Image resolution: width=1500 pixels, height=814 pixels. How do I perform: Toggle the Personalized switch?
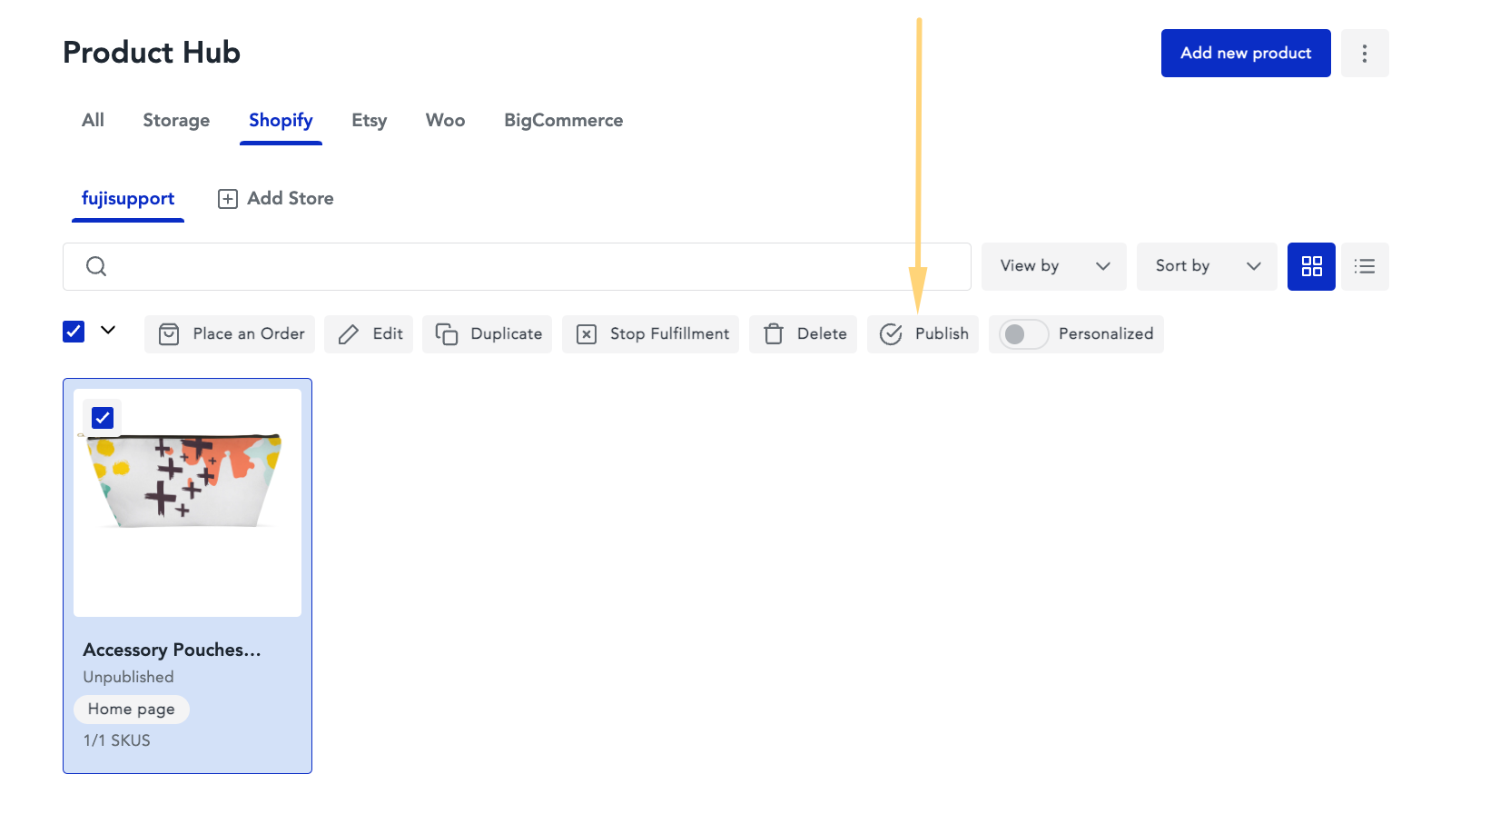1023,334
